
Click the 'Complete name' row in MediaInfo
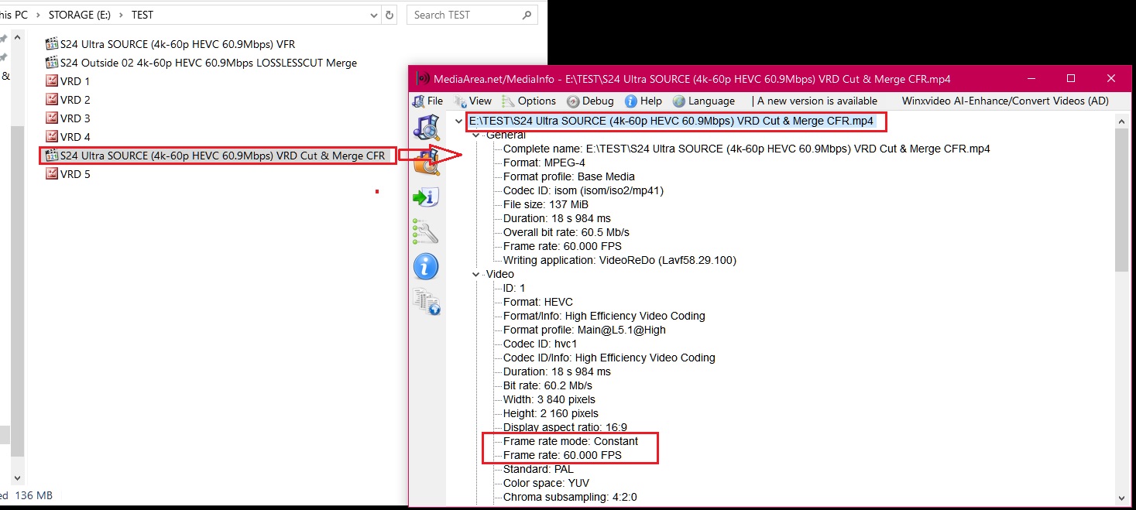click(x=746, y=149)
